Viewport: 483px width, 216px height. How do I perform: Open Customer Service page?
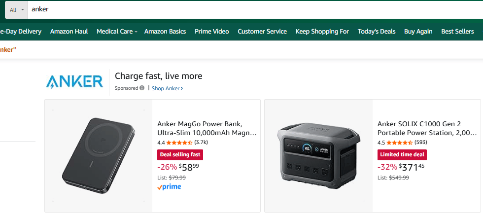(x=262, y=32)
